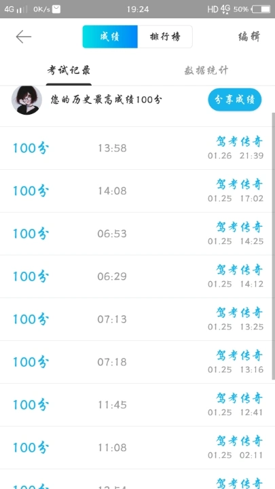Image resolution: width=275 pixels, height=489 pixels.
Task: Open exam record from 01.26 21:39
Action: 137,148
